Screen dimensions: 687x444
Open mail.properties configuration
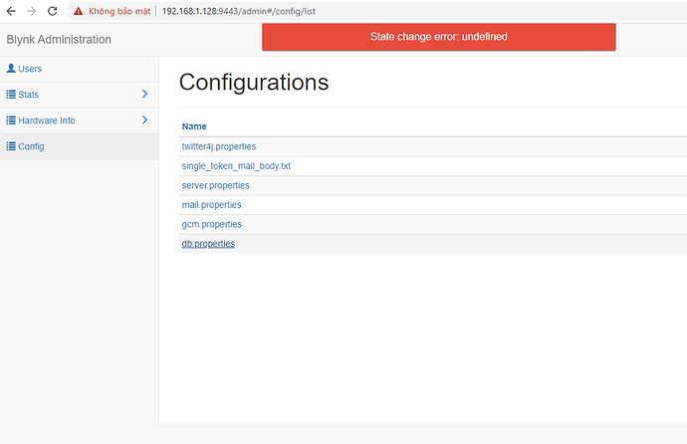212,205
